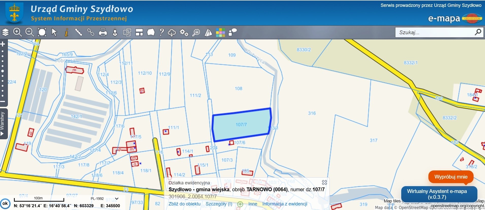
Task: Activate the orange object info tool
Action: (x=66, y=32)
